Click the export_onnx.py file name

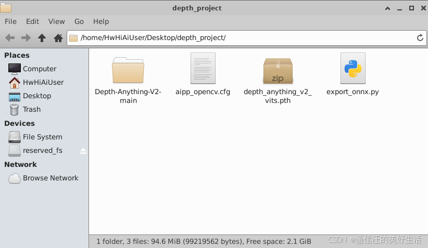[x=353, y=92]
